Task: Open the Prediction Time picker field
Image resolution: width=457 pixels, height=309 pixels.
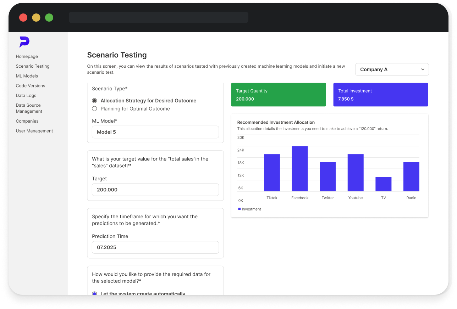Action: (x=155, y=247)
